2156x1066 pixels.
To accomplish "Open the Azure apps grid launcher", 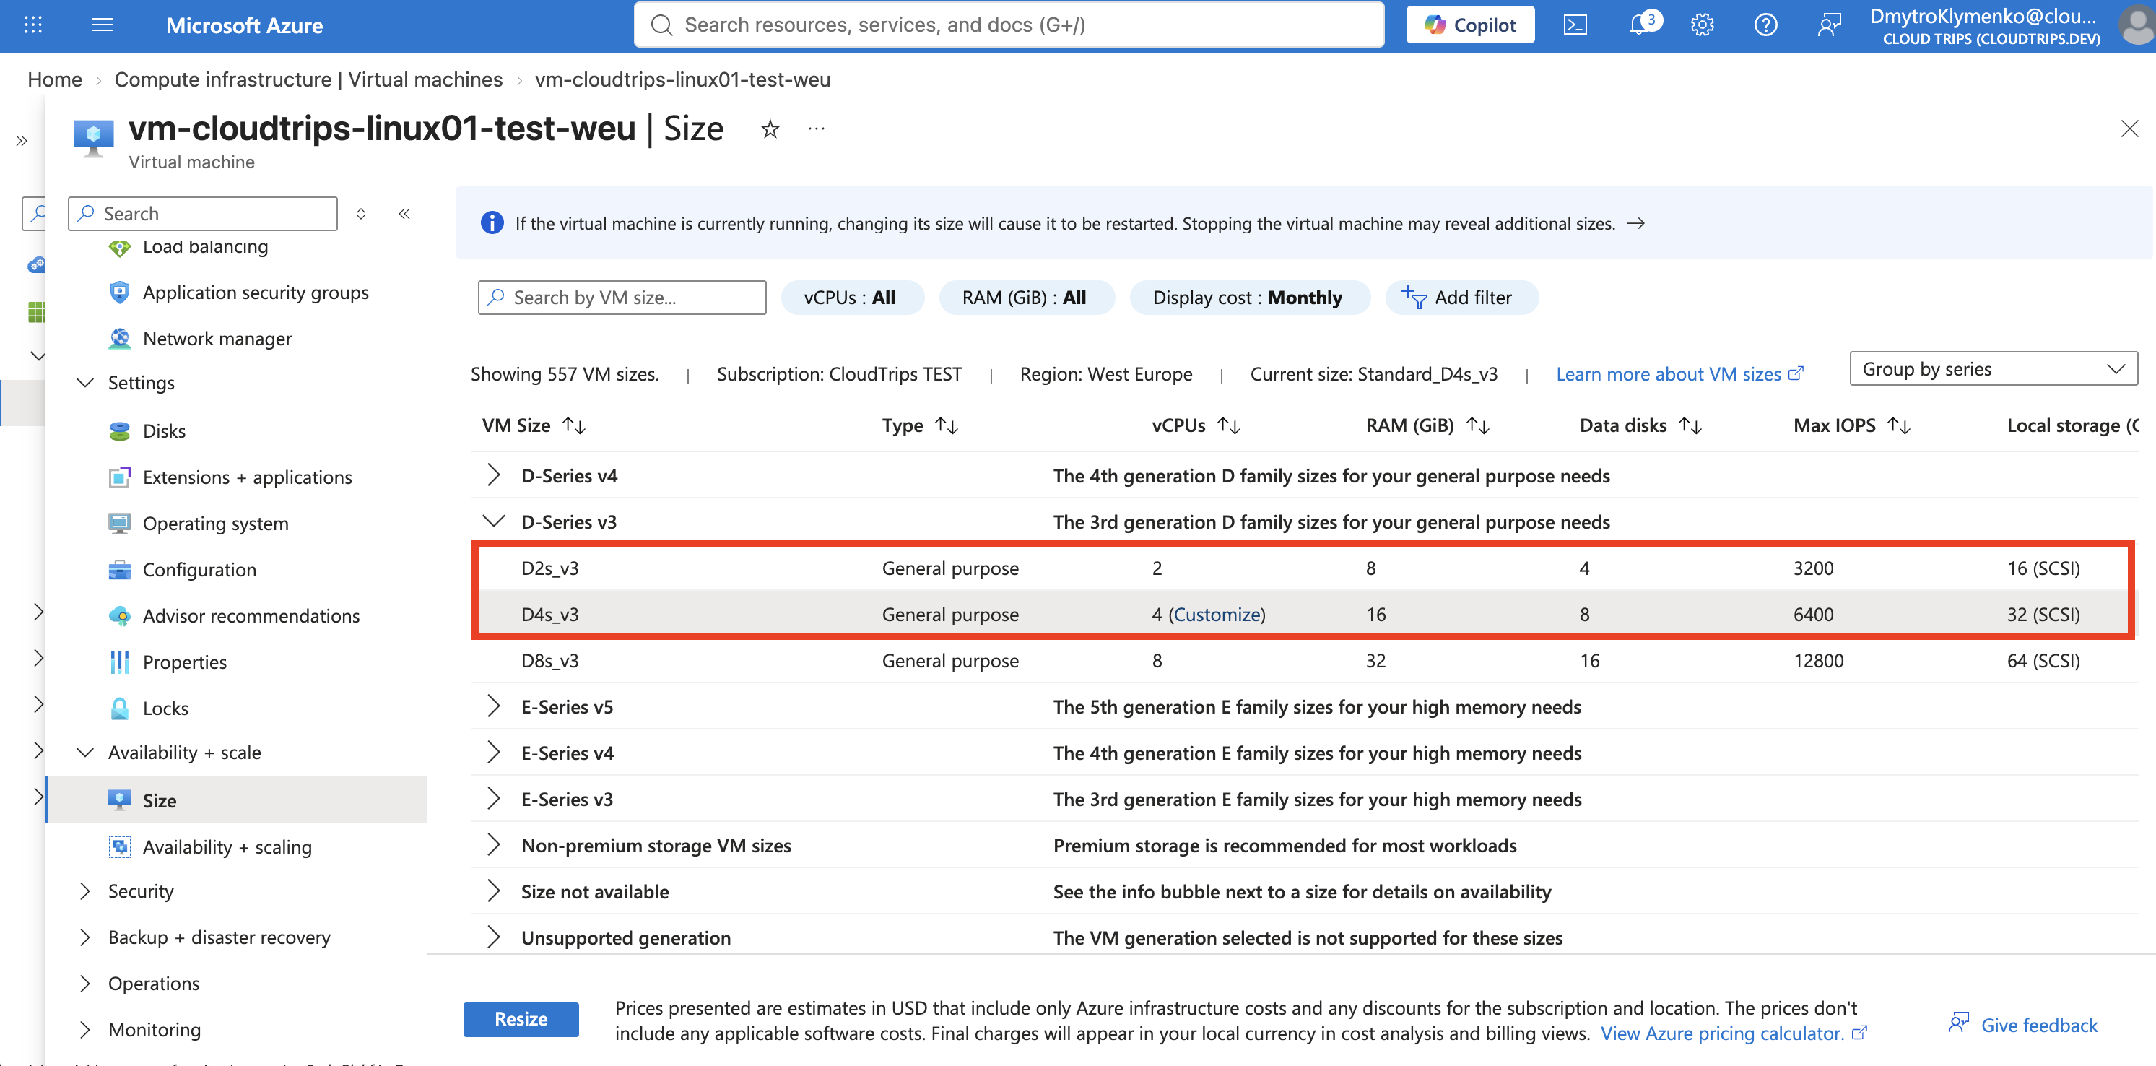I will click(33, 25).
